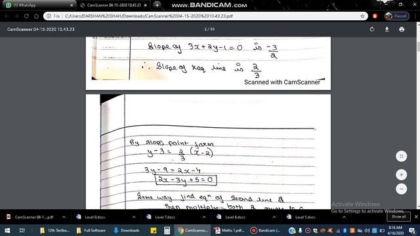
Task: Close the downloads bar
Action: pos(416,217)
